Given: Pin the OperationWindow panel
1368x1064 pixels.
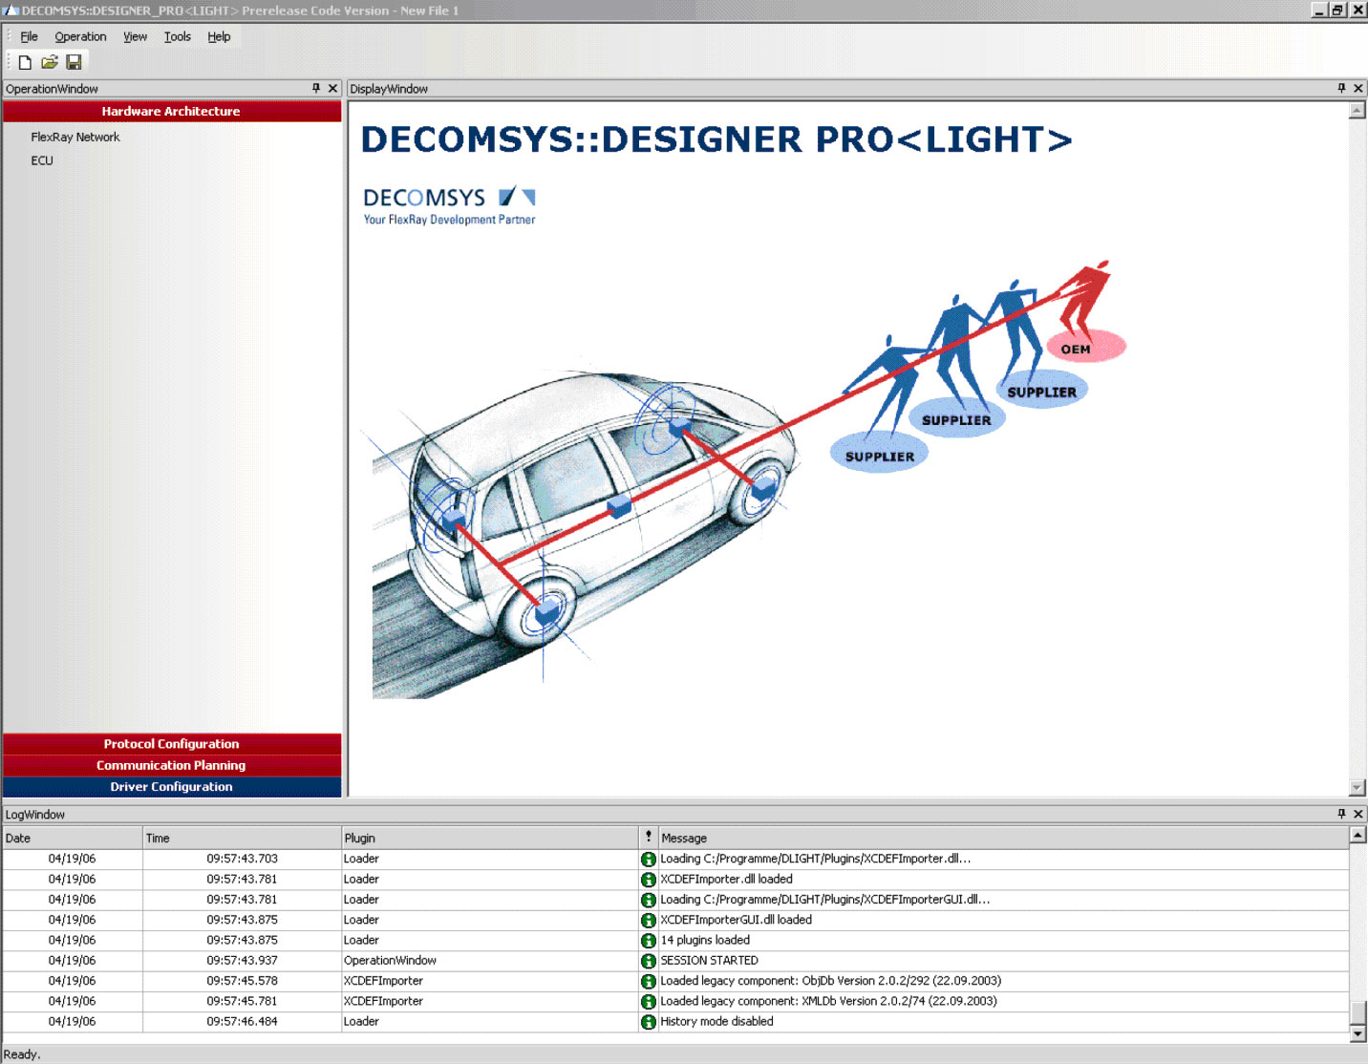Looking at the screenshot, I should click(x=316, y=88).
